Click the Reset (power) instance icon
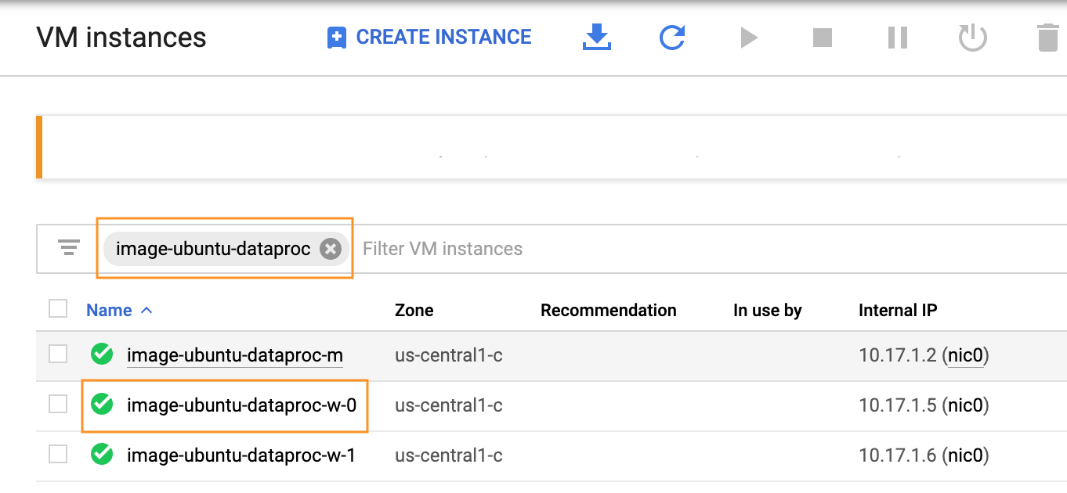Viewport: 1067px width, 493px height. click(x=973, y=37)
